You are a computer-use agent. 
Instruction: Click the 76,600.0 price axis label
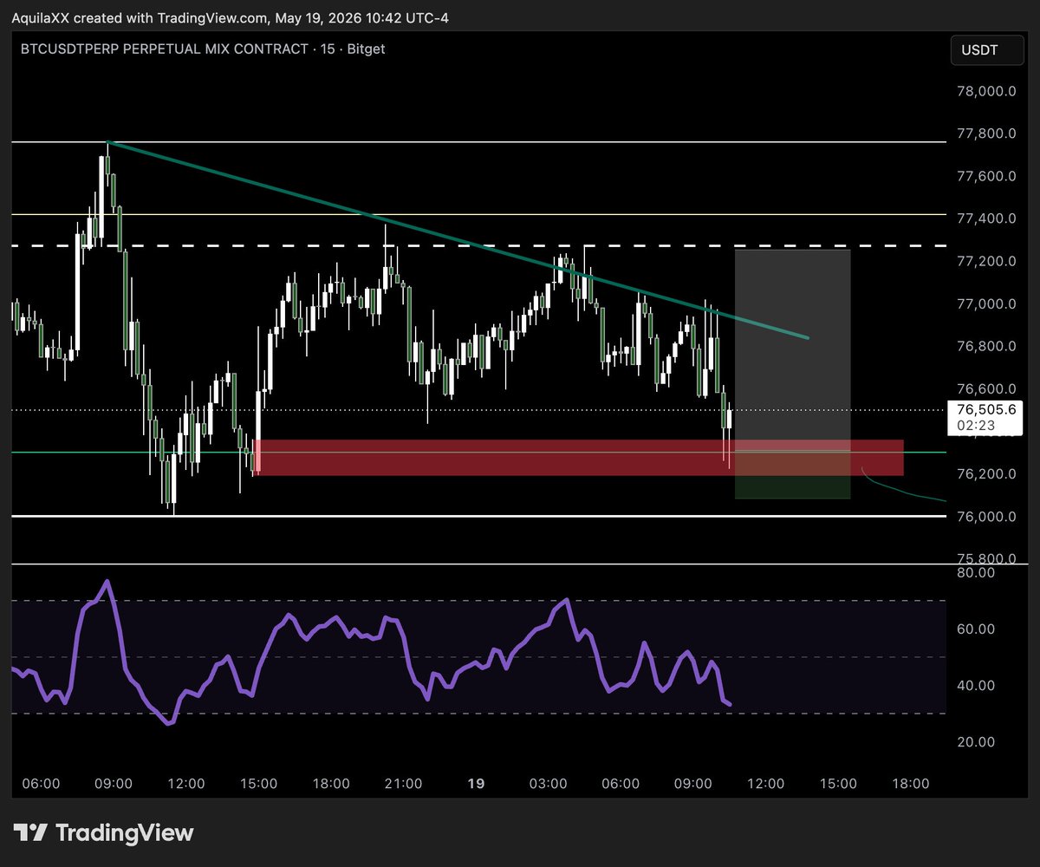[x=986, y=388]
